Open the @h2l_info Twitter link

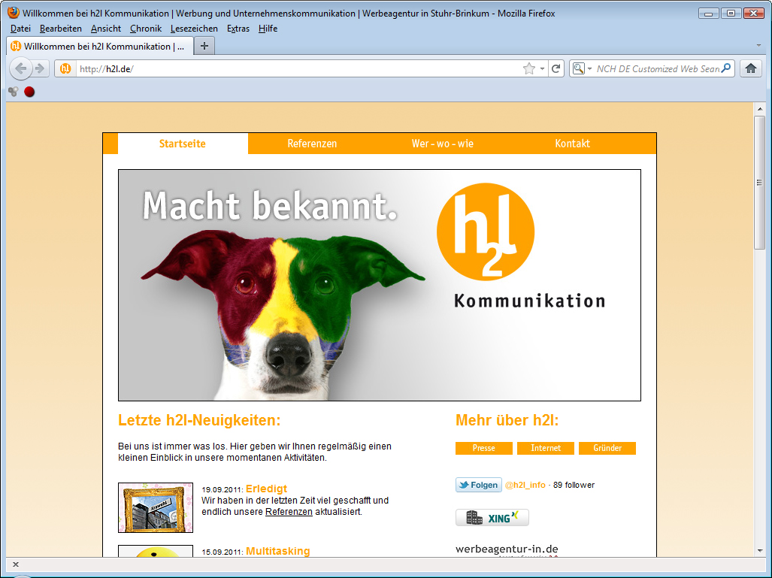tap(525, 485)
